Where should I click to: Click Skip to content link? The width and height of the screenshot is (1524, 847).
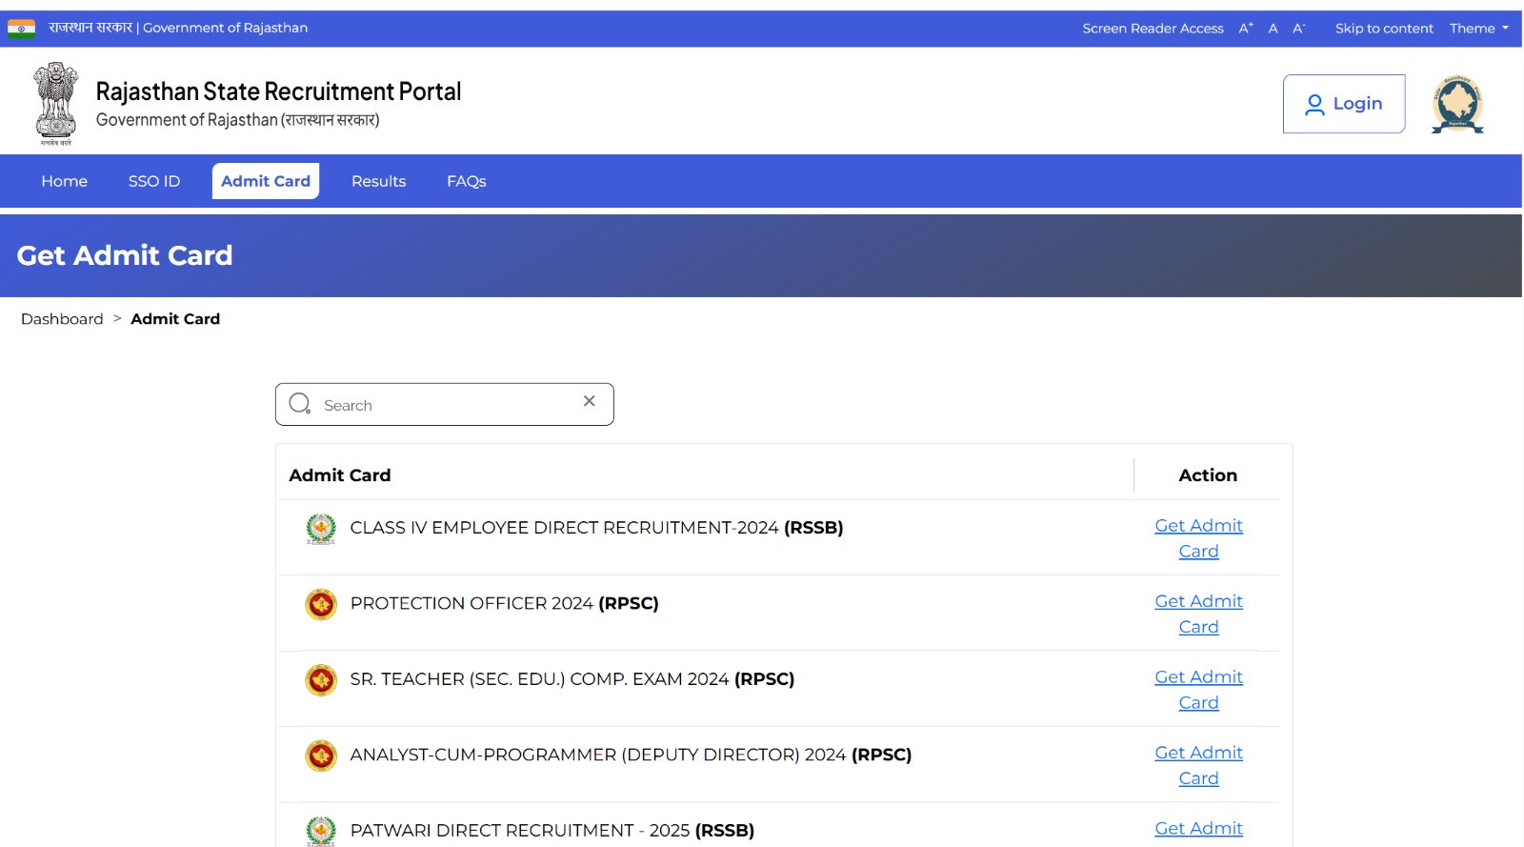pyautogui.click(x=1384, y=29)
